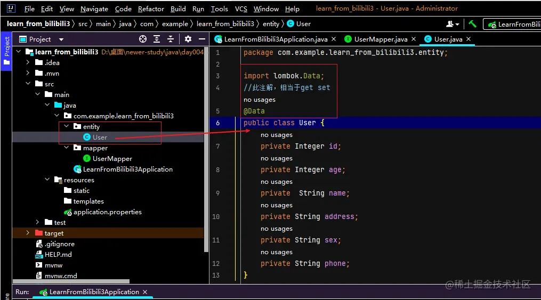This screenshot has height=300, width=541.
Task: Open the Build menu
Action: [178, 9]
